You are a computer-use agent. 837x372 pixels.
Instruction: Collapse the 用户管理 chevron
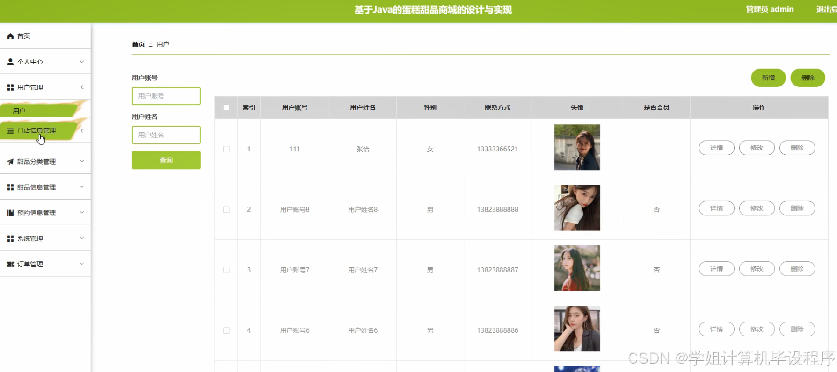pos(82,87)
